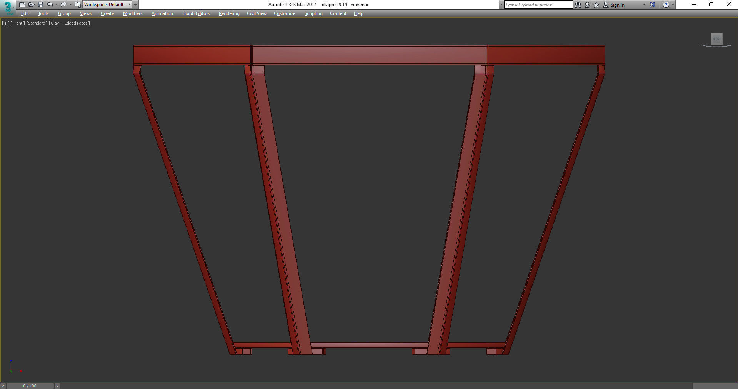Open the Create menu
The image size is (738, 389).
pos(107,13)
